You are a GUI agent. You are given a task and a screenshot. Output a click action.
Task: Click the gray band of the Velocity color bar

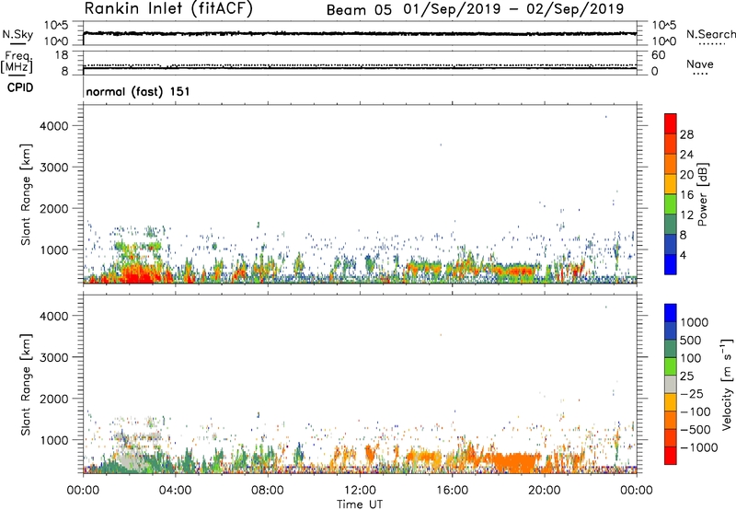(671, 384)
